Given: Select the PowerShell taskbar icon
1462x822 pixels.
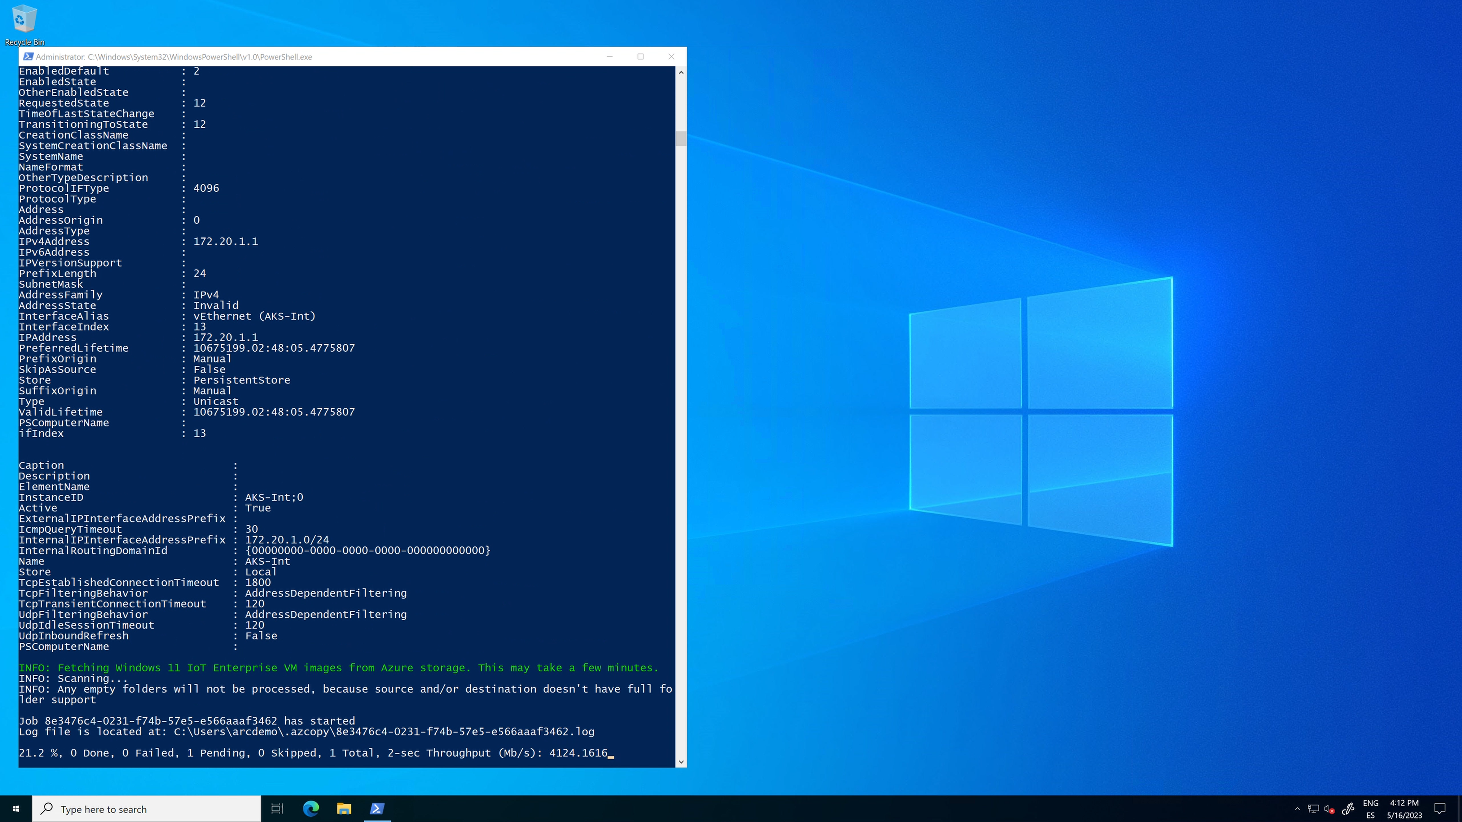Looking at the screenshot, I should tap(377, 809).
